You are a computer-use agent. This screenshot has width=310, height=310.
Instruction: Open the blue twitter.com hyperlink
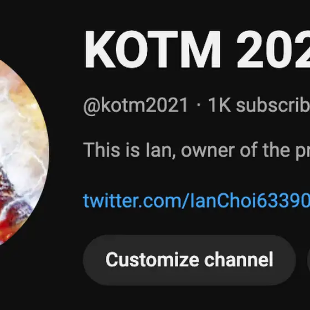[x=197, y=201]
